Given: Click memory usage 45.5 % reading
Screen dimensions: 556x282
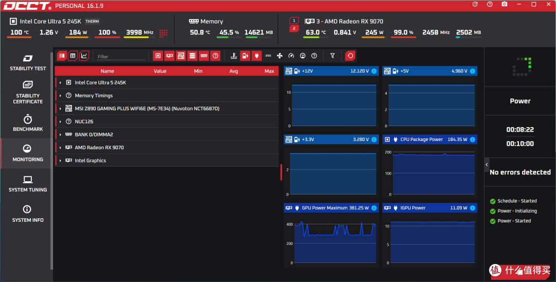Looking at the screenshot, I should point(229,32).
